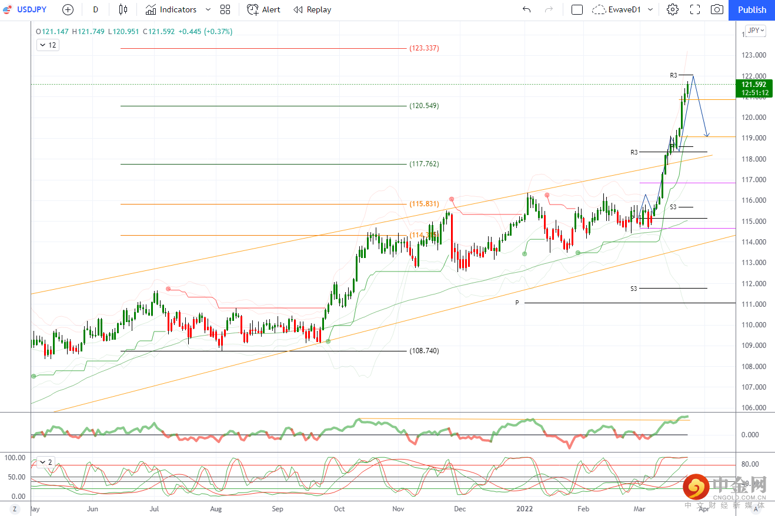Click the low value L120.951
The width and height of the screenshot is (775, 516).
coord(125,32)
